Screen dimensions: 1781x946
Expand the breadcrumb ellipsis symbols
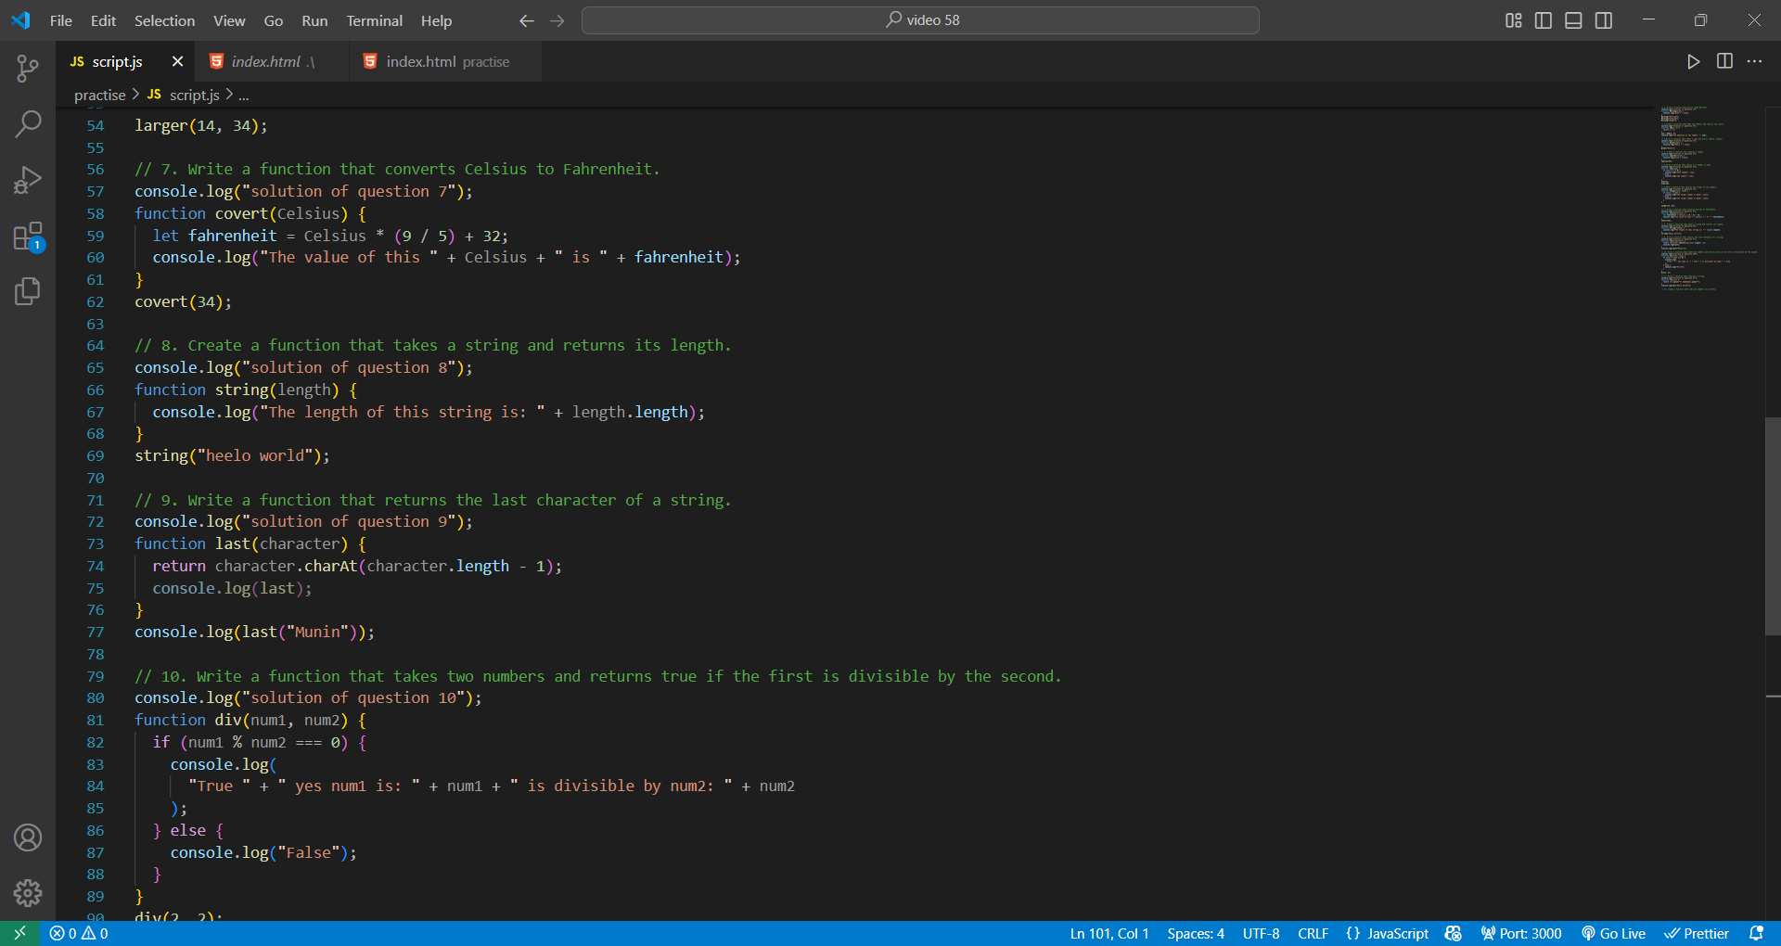click(244, 95)
